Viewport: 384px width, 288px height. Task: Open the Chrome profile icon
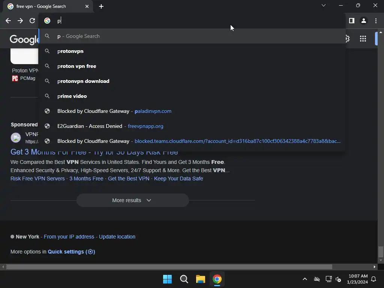coord(364,21)
